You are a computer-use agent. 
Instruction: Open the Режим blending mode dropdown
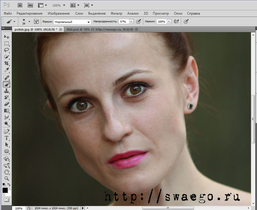72,22
